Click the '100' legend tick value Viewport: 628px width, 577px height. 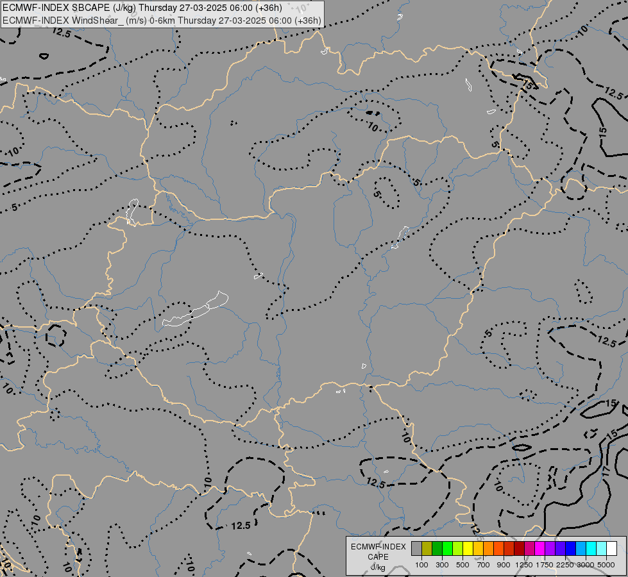(x=421, y=565)
